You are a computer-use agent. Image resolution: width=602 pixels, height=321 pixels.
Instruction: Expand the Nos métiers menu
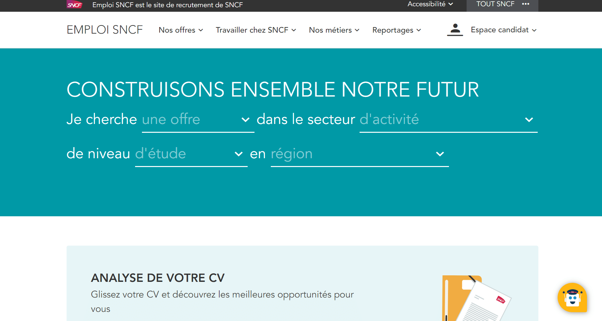tap(334, 30)
